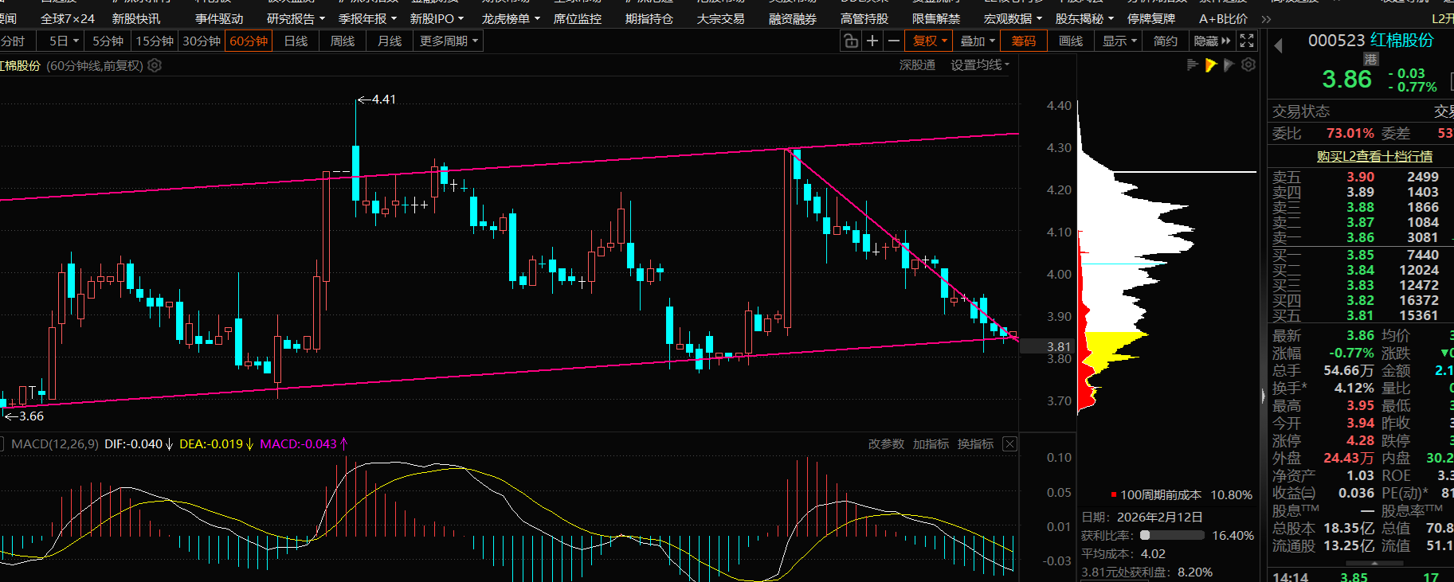Zoom in chart with the plus icon
This screenshot has height=582, width=1454.
(x=872, y=41)
